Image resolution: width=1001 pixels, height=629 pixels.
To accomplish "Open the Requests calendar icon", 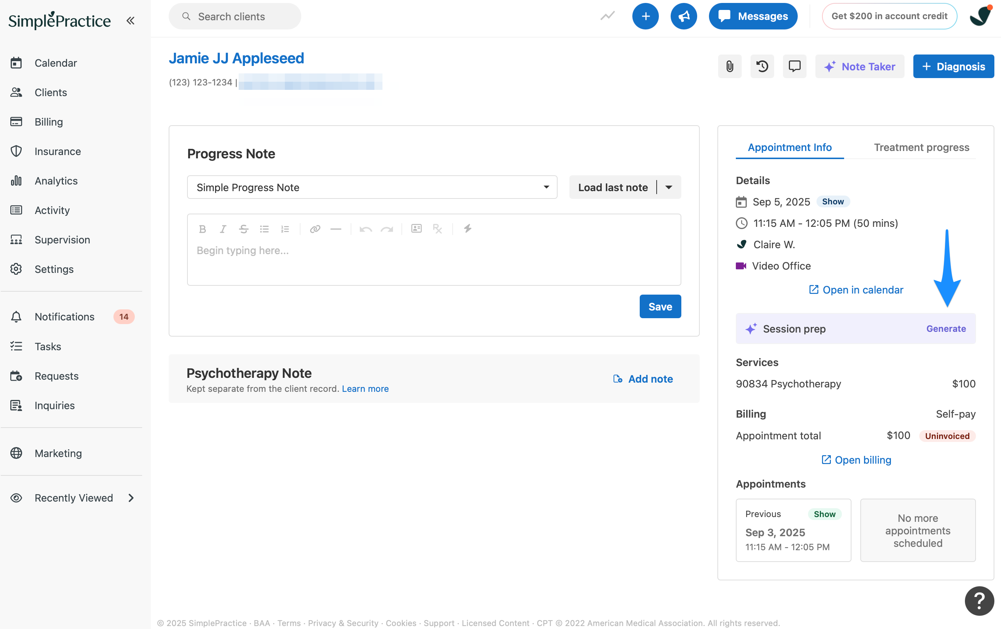I will tap(16, 376).
